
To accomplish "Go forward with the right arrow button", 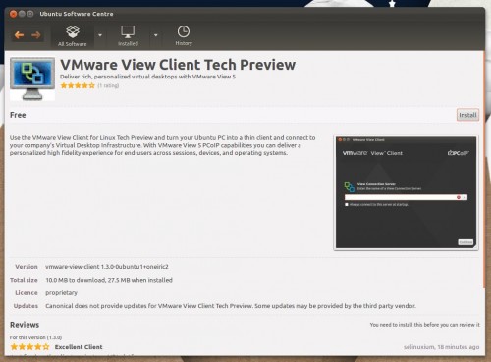I will [x=36, y=35].
